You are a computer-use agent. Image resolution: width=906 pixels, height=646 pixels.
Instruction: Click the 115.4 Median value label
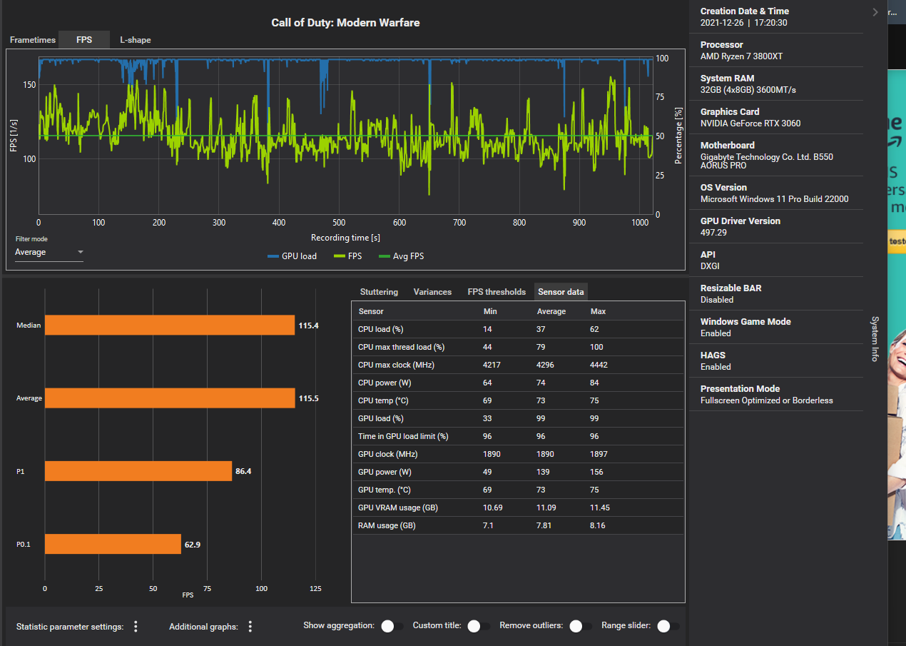[308, 325]
